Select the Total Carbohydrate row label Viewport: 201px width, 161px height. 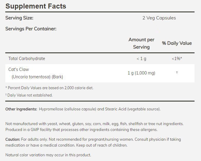[x=27, y=59]
